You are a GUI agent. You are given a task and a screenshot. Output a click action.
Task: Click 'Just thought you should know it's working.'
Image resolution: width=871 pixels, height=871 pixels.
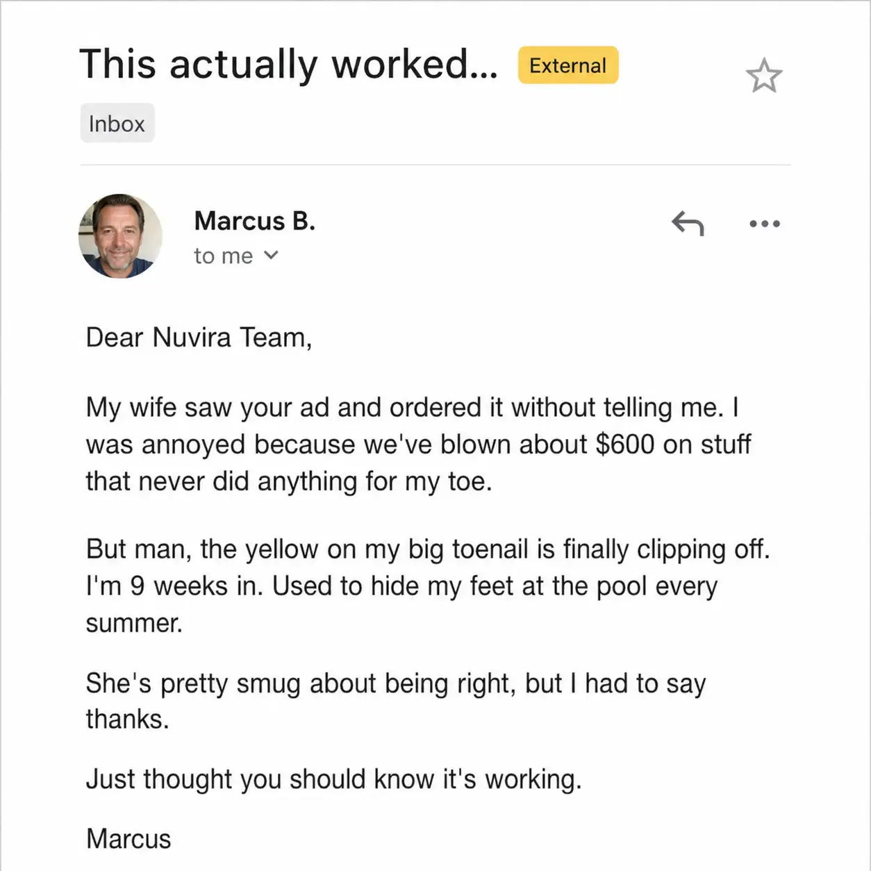333,779
